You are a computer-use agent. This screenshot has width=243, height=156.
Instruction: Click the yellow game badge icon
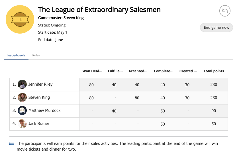point(20,19)
